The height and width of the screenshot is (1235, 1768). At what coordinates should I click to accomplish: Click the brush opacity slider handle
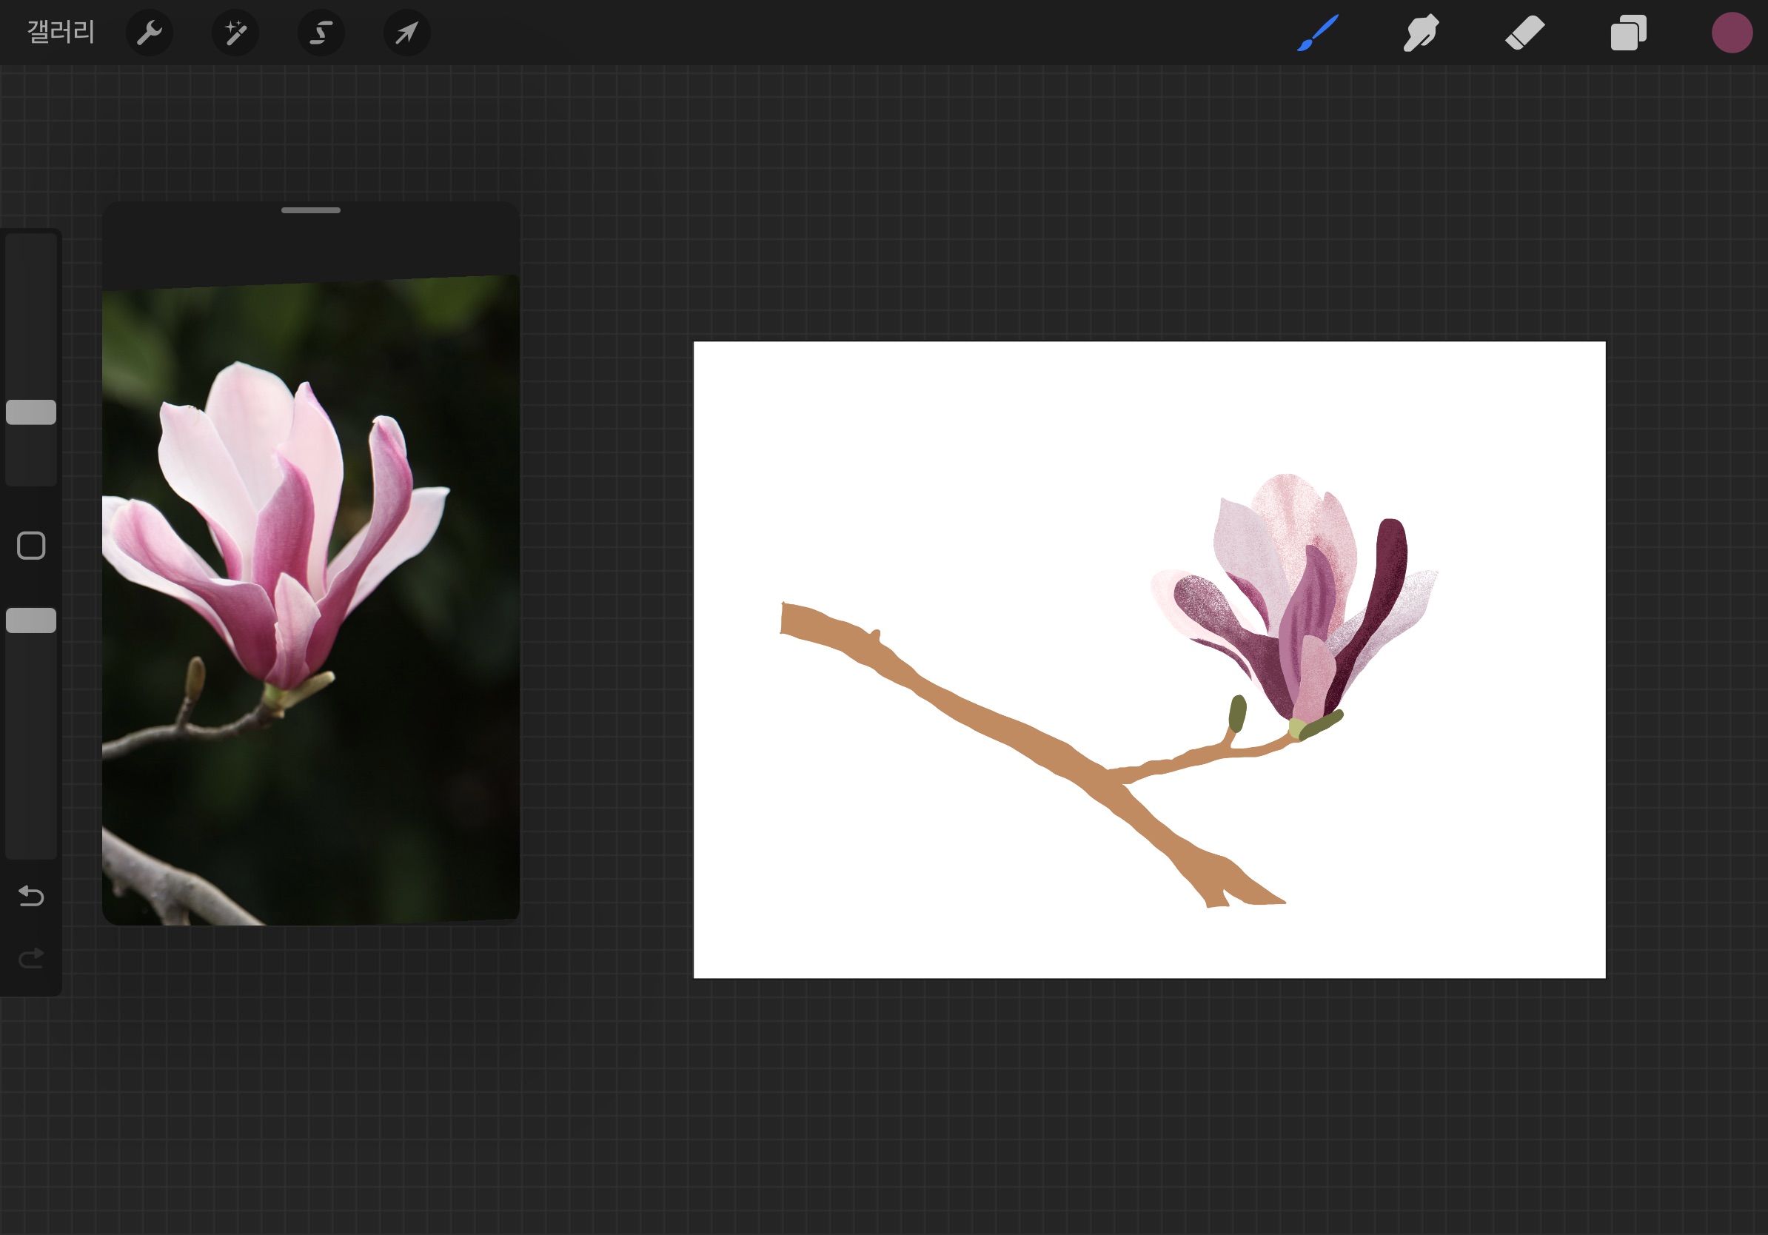pyautogui.click(x=31, y=620)
